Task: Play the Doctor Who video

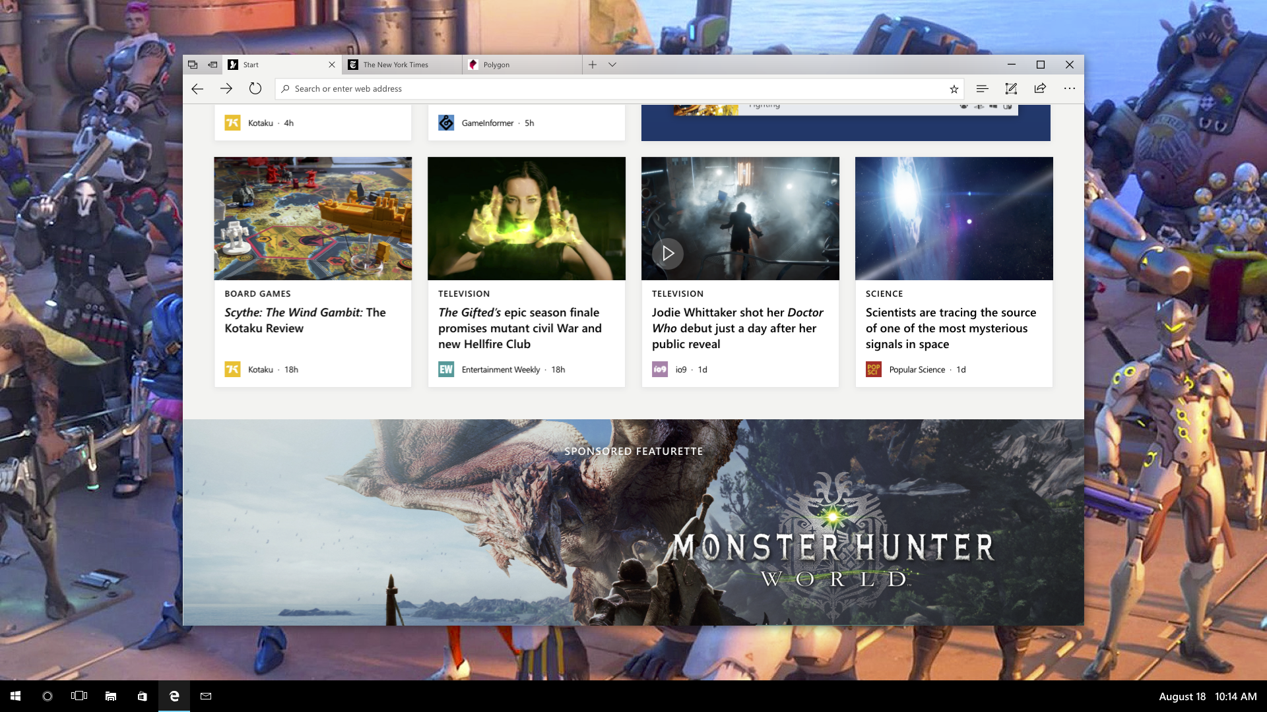Action: click(668, 253)
